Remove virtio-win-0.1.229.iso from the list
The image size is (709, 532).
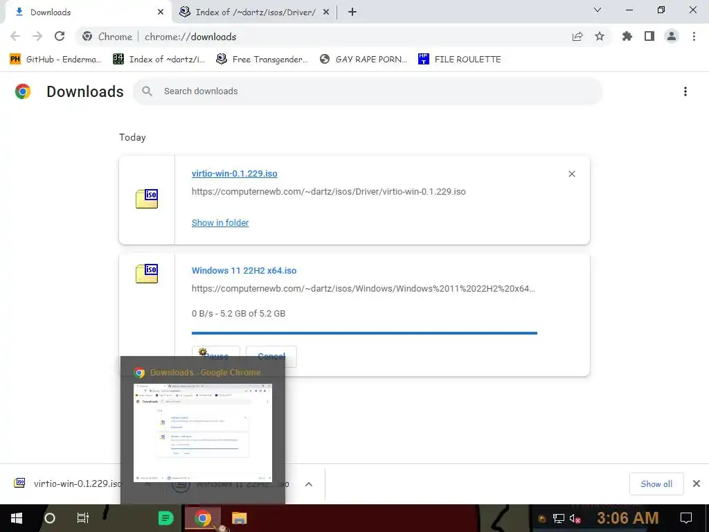571,174
